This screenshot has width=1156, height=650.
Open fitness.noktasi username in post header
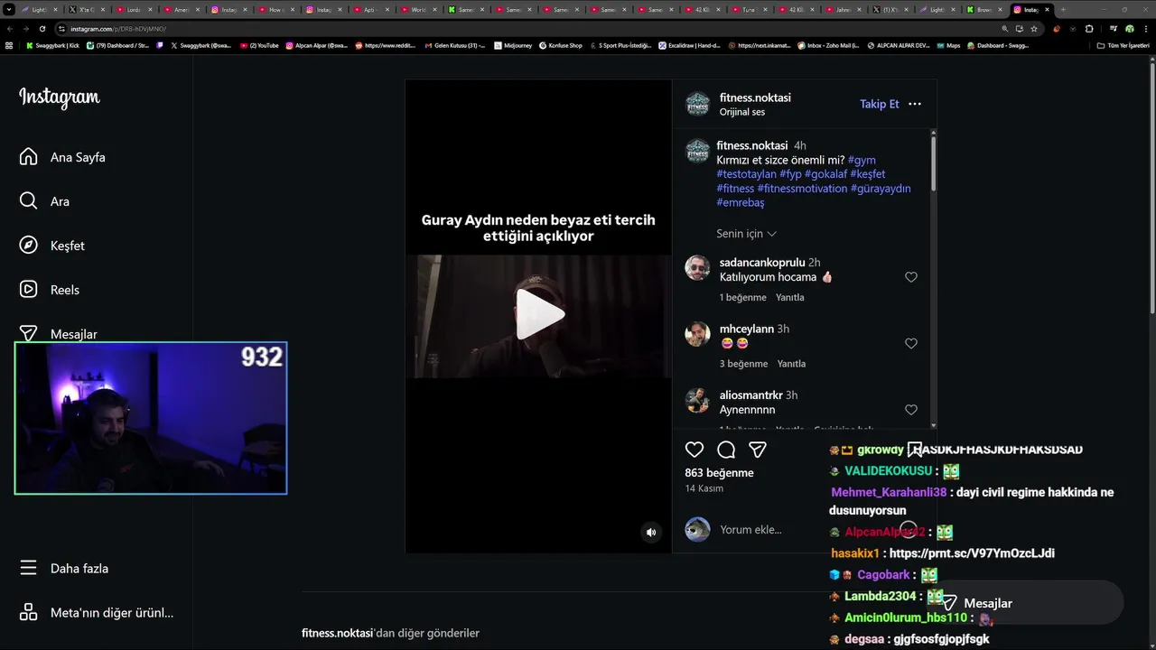coord(755,97)
